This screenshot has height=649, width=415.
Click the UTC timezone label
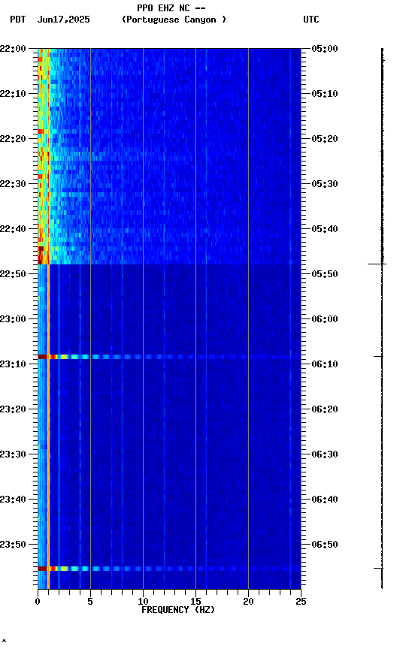pyautogui.click(x=311, y=20)
